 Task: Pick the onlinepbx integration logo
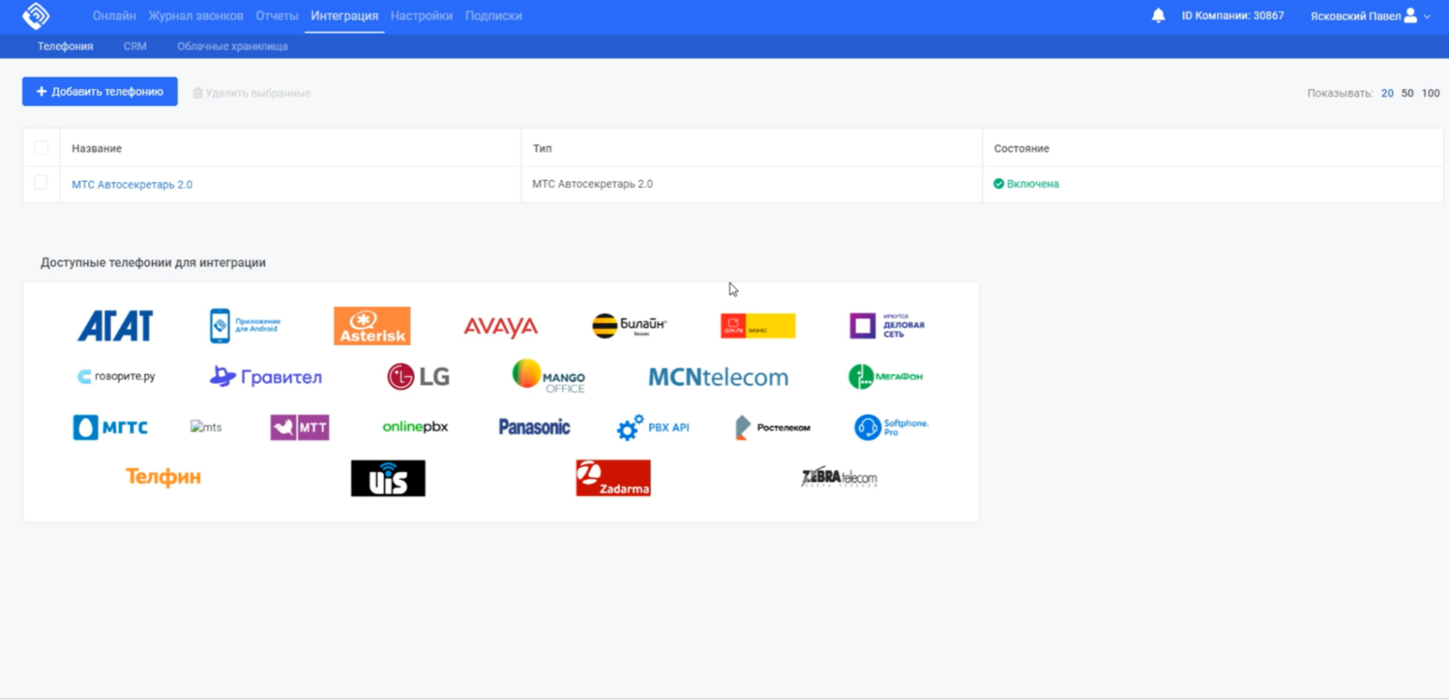point(415,427)
